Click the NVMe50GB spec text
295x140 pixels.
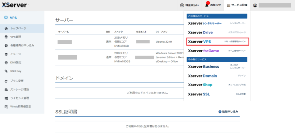tap(122, 46)
